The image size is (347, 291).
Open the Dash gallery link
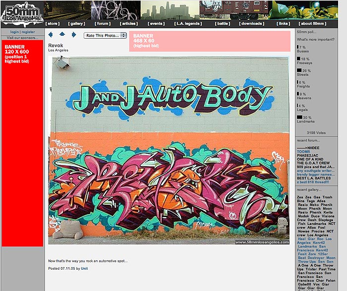pos(312,220)
